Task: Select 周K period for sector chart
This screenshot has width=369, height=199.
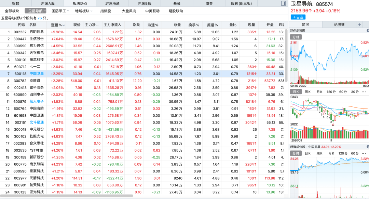Action: pyautogui.click(x=307, y=92)
